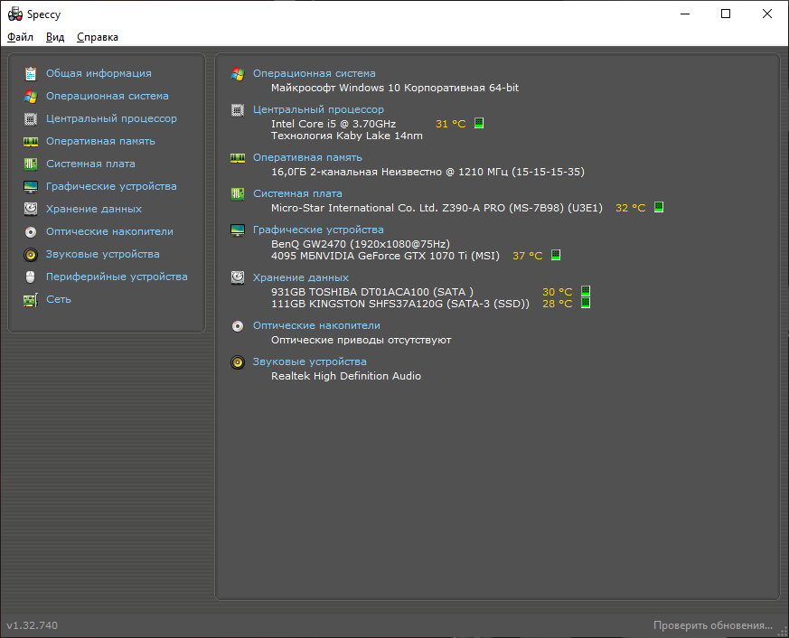Viewport: 789px width, 638px height.
Task: Click the TOSHIBA drive temperature indicator icon
Action: coord(586,291)
